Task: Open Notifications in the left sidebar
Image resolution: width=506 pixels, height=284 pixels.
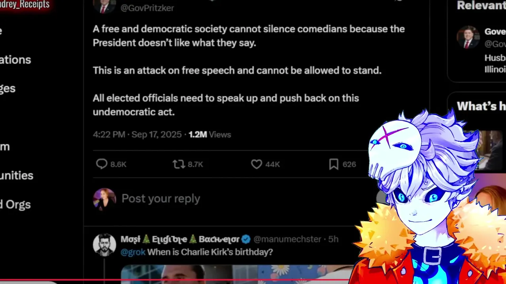Action: click(x=15, y=60)
